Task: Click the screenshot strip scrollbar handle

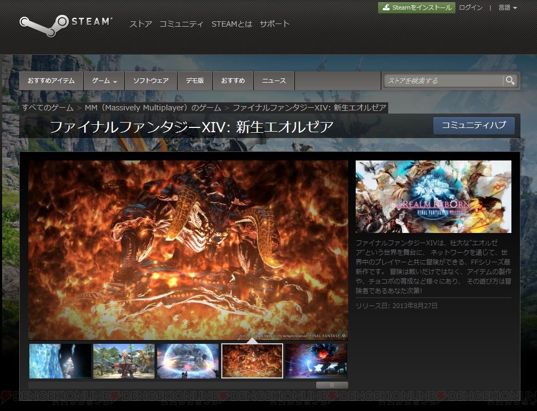Action: tap(332, 385)
